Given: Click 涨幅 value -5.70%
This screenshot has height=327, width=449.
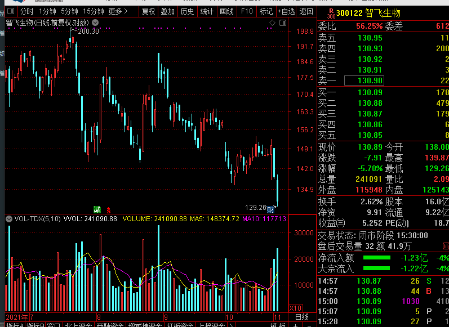Looking at the screenshot, I should [x=370, y=168].
